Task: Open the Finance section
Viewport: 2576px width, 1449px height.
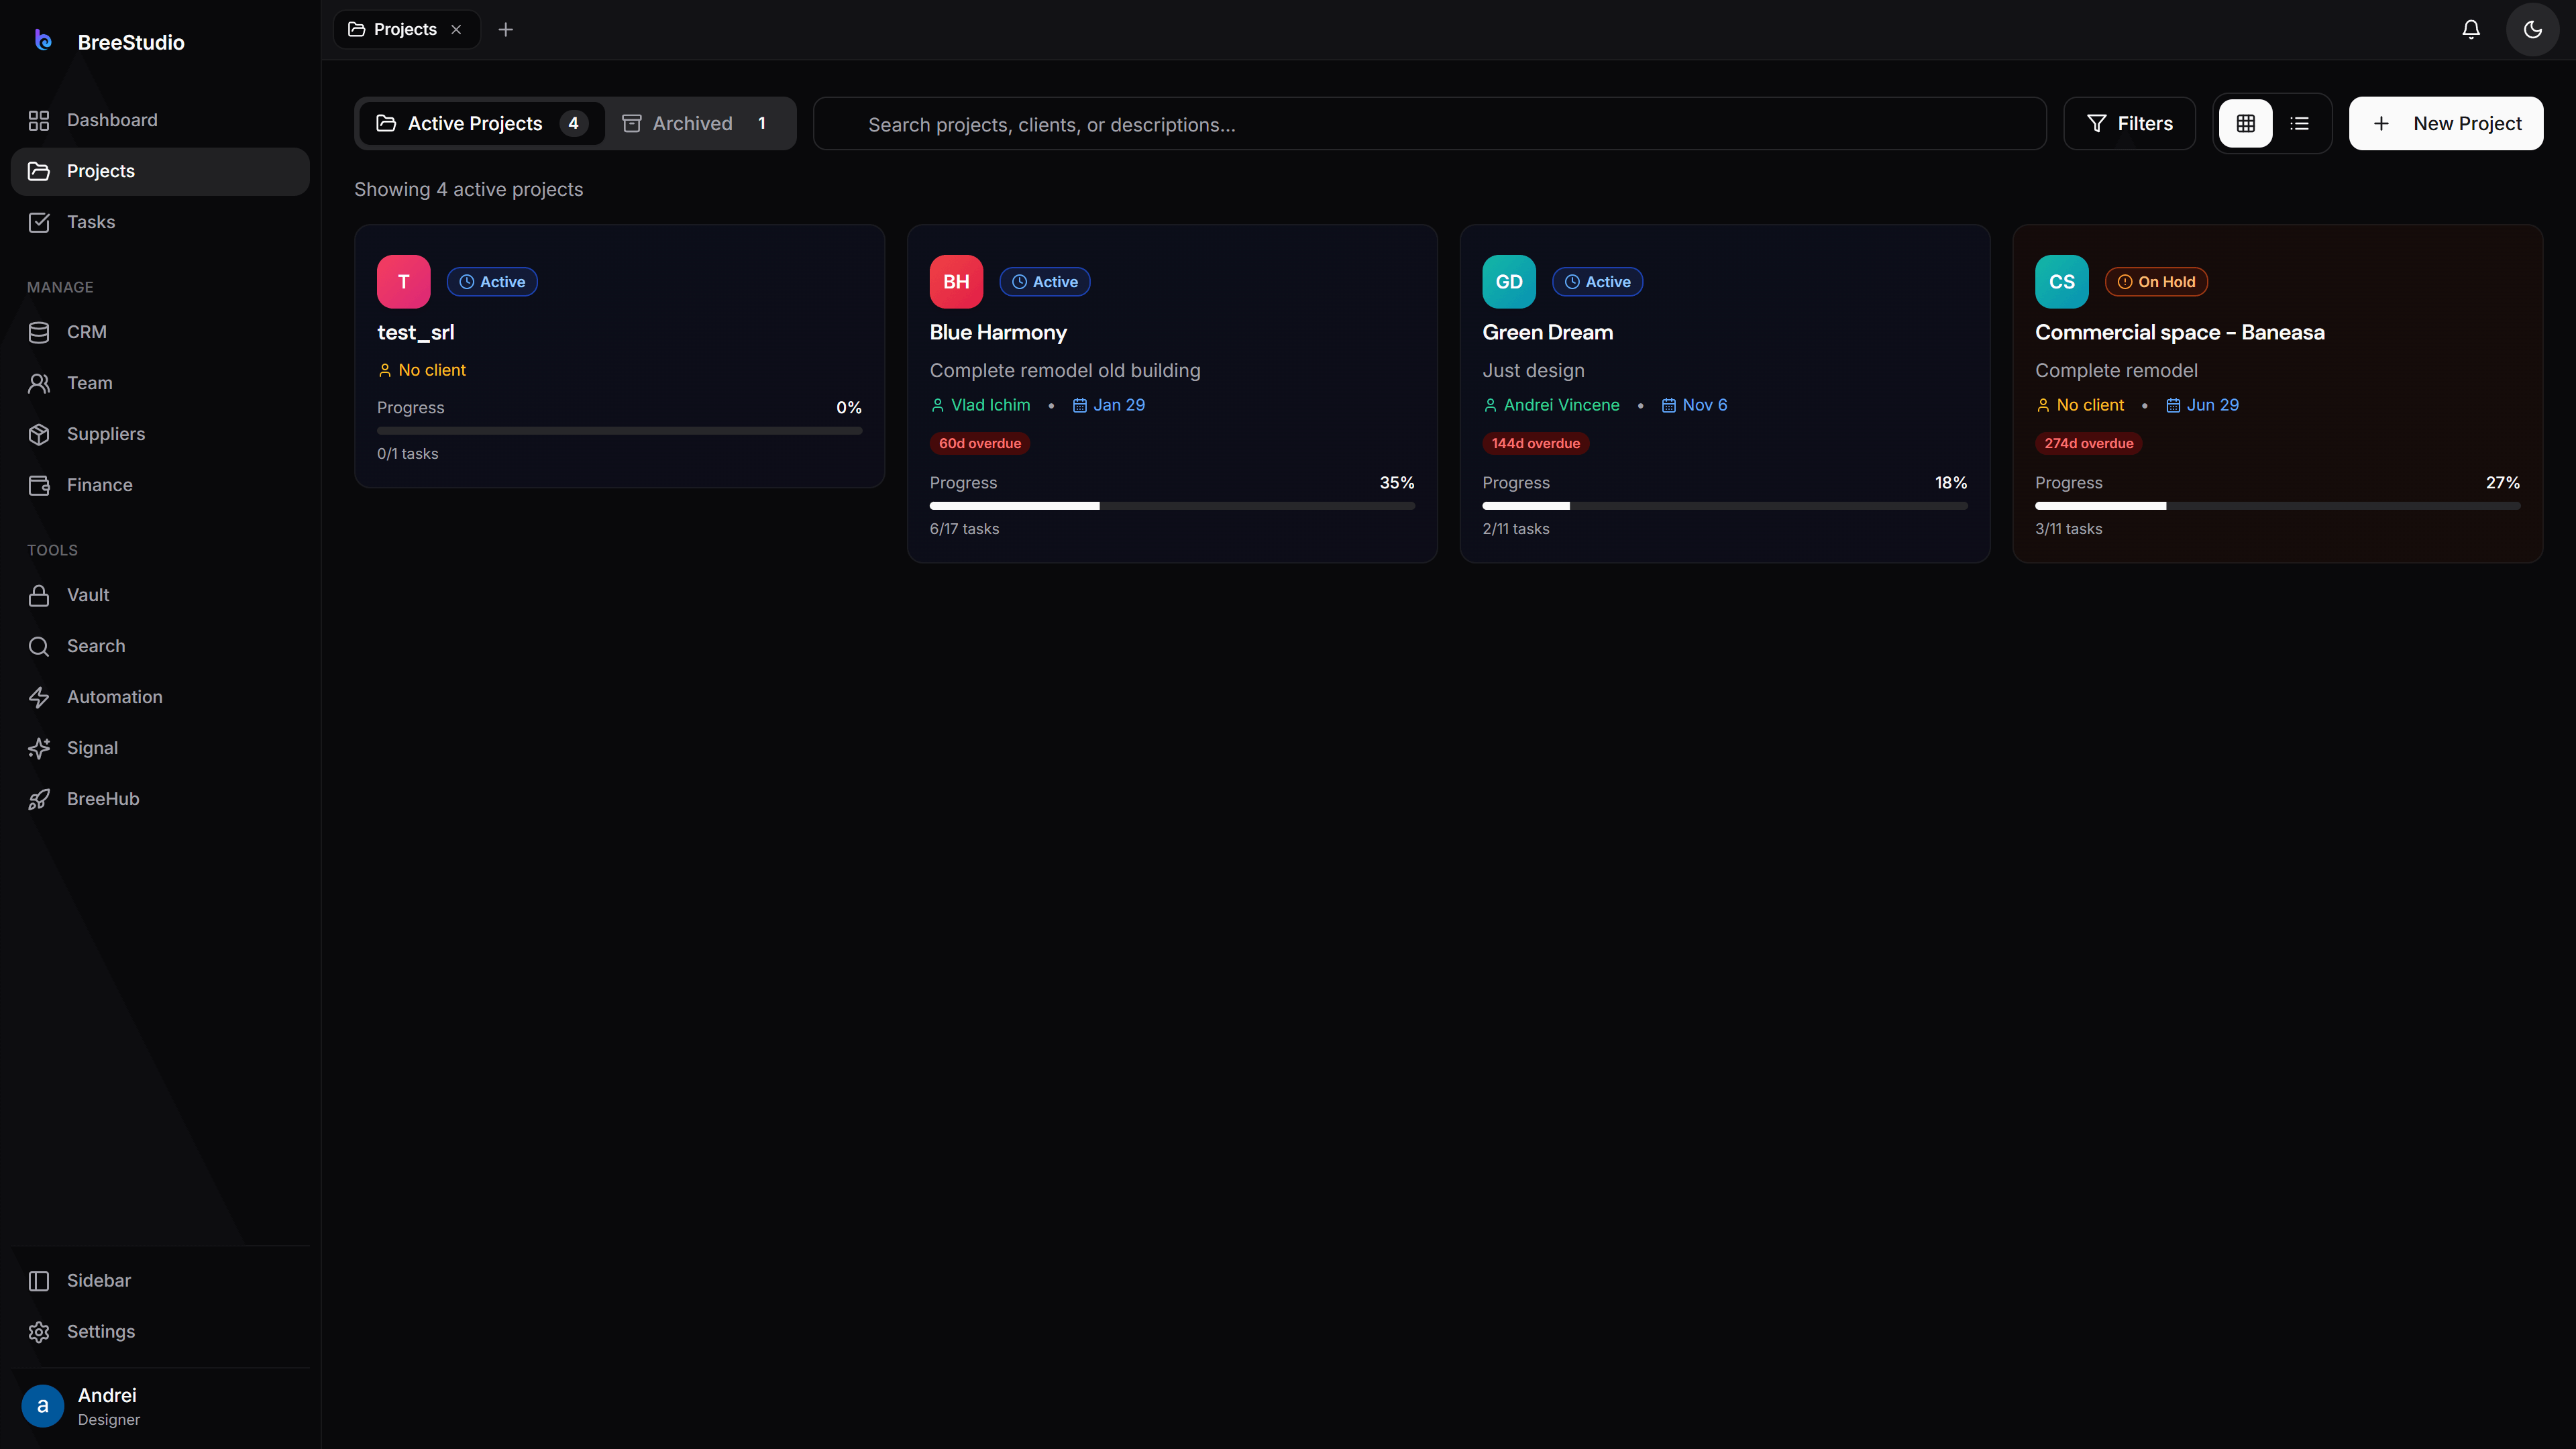Action: click(160, 485)
